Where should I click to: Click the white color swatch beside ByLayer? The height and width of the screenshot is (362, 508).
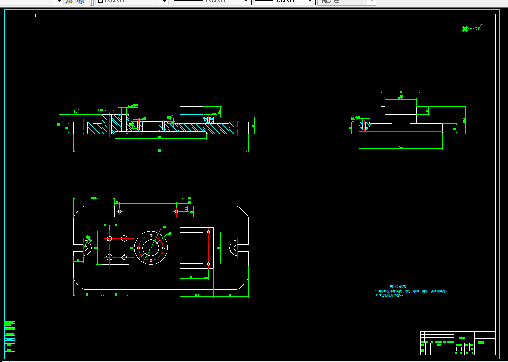pyautogui.click(x=101, y=1)
